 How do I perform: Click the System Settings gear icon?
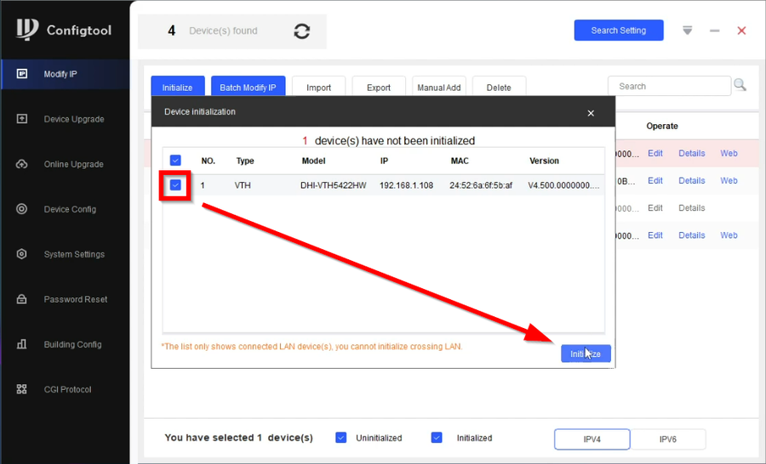(22, 254)
